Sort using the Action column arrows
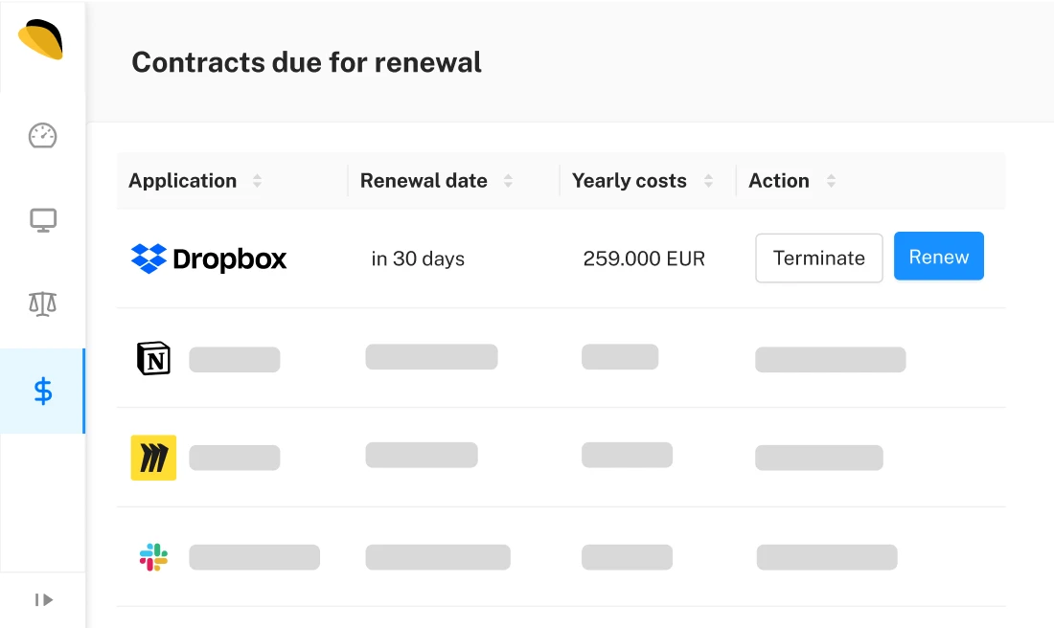 (832, 181)
